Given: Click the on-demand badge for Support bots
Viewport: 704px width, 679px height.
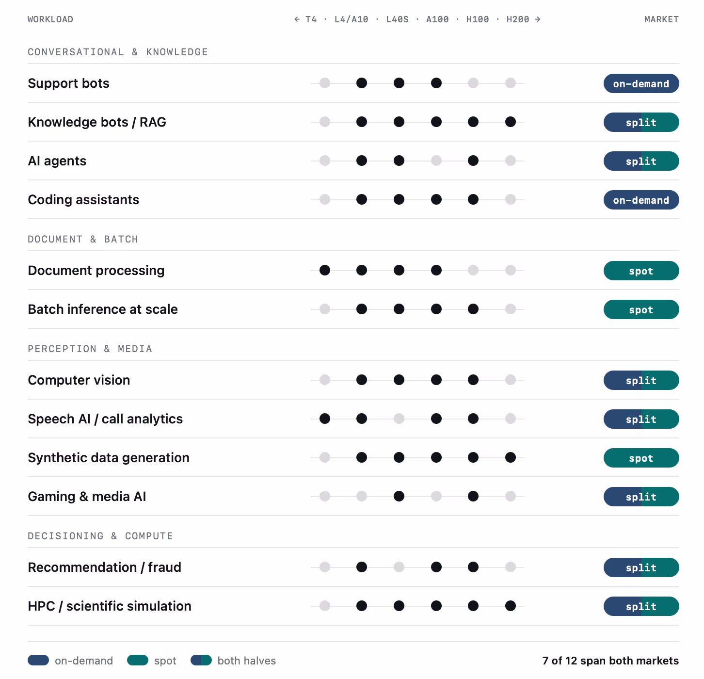Looking at the screenshot, I should (641, 83).
